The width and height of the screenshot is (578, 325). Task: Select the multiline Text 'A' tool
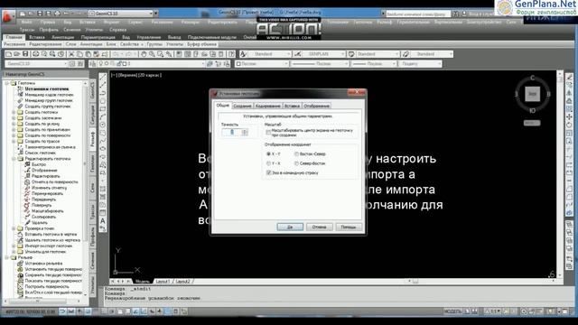(103, 221)
